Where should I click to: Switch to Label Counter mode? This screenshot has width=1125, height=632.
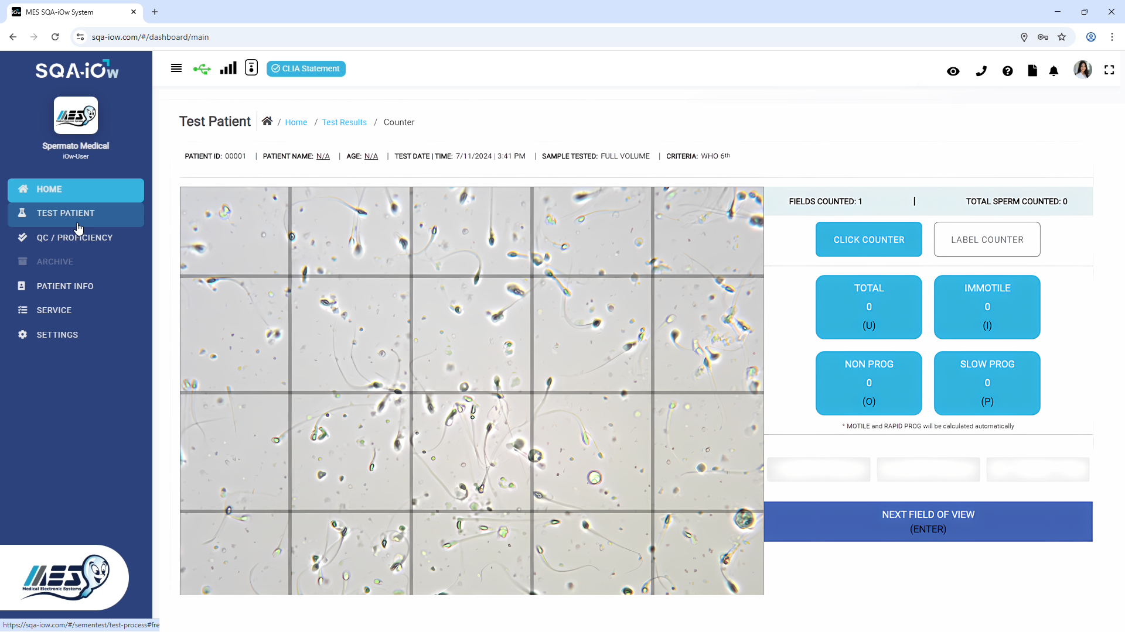[x=987, y=239]
